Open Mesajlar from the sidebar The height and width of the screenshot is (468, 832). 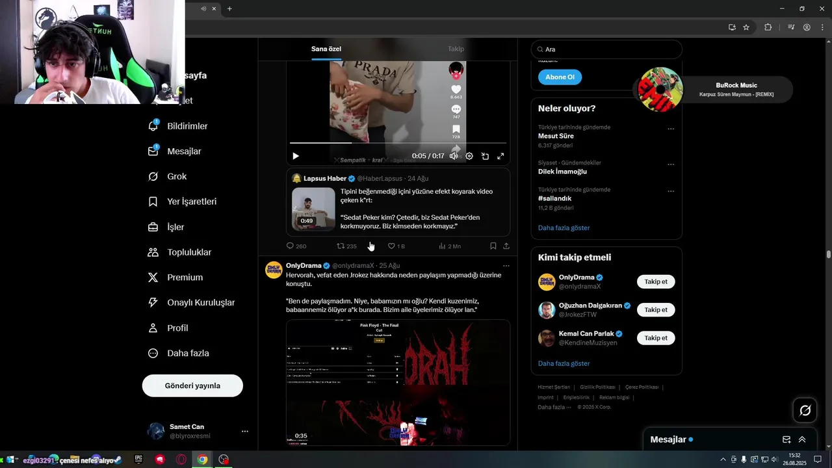(174, 151)
